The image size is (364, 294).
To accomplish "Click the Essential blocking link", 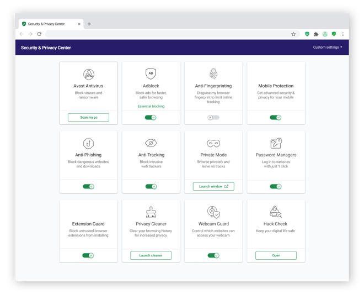I will click(x=151, y=106).
